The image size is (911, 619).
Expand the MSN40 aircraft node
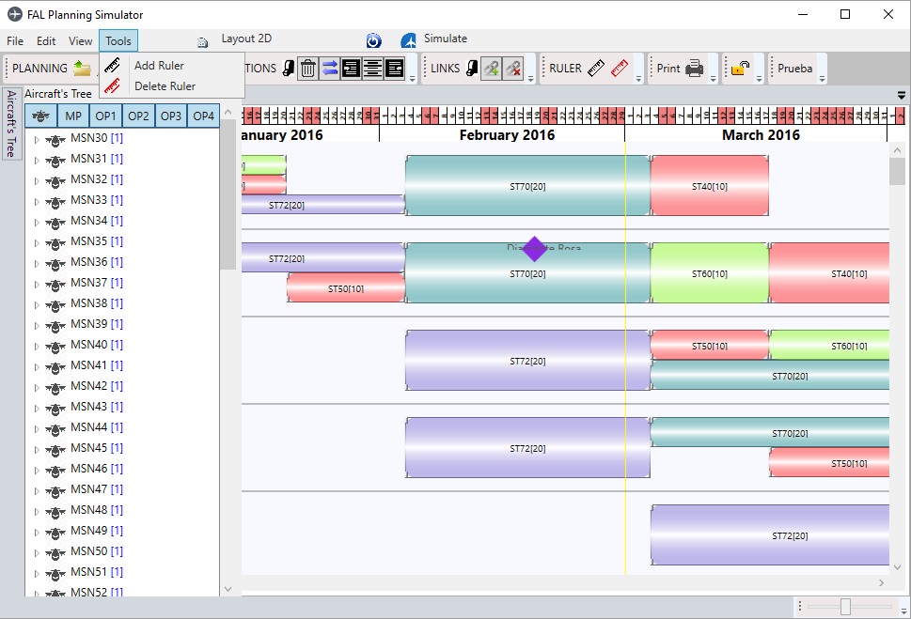[37, 346]
